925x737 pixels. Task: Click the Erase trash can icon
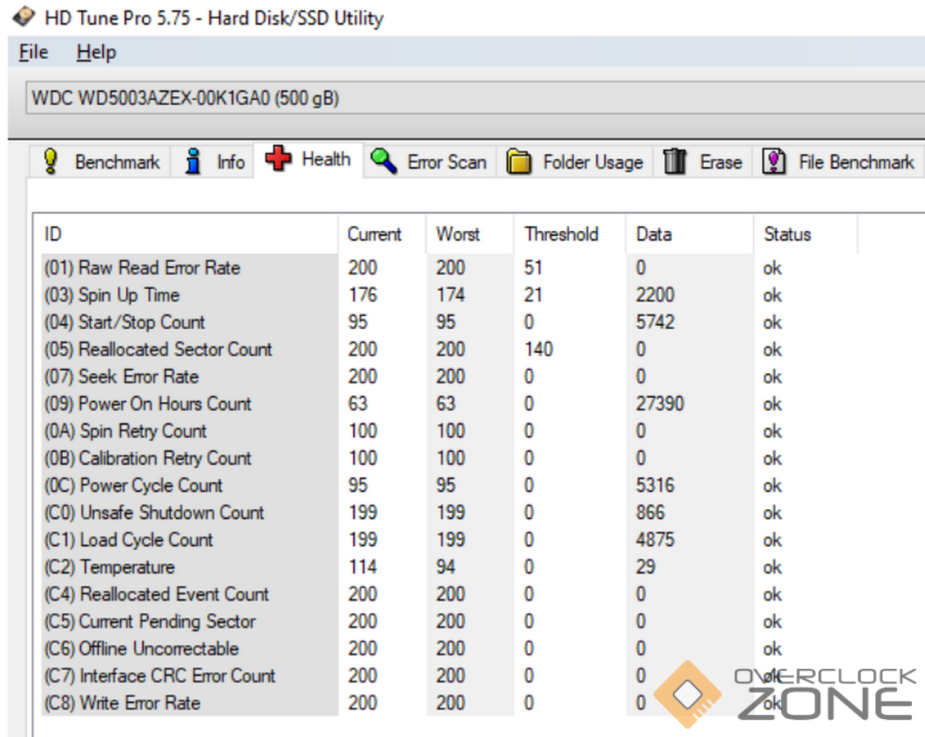675,161
